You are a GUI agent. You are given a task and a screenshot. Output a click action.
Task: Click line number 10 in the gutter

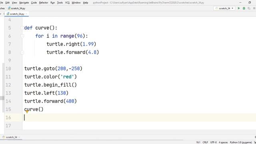pyautogui.click(x=8, y=68)
